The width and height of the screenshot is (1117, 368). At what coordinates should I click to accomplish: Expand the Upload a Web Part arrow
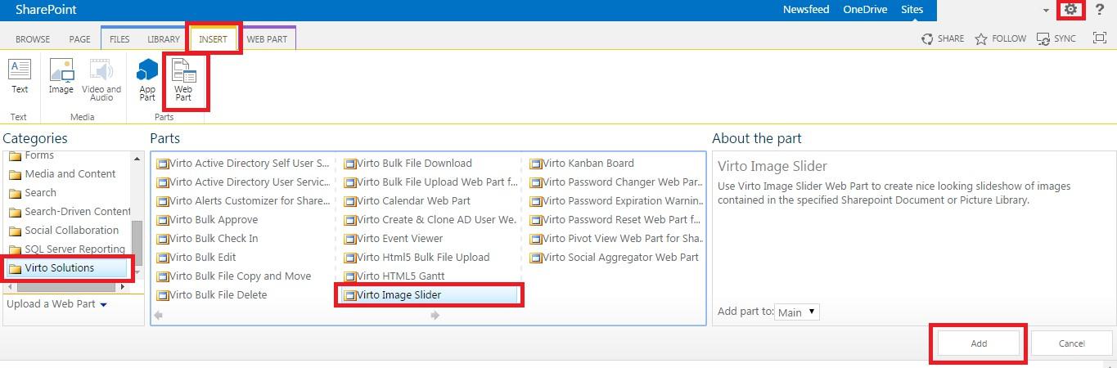(103, 305)
